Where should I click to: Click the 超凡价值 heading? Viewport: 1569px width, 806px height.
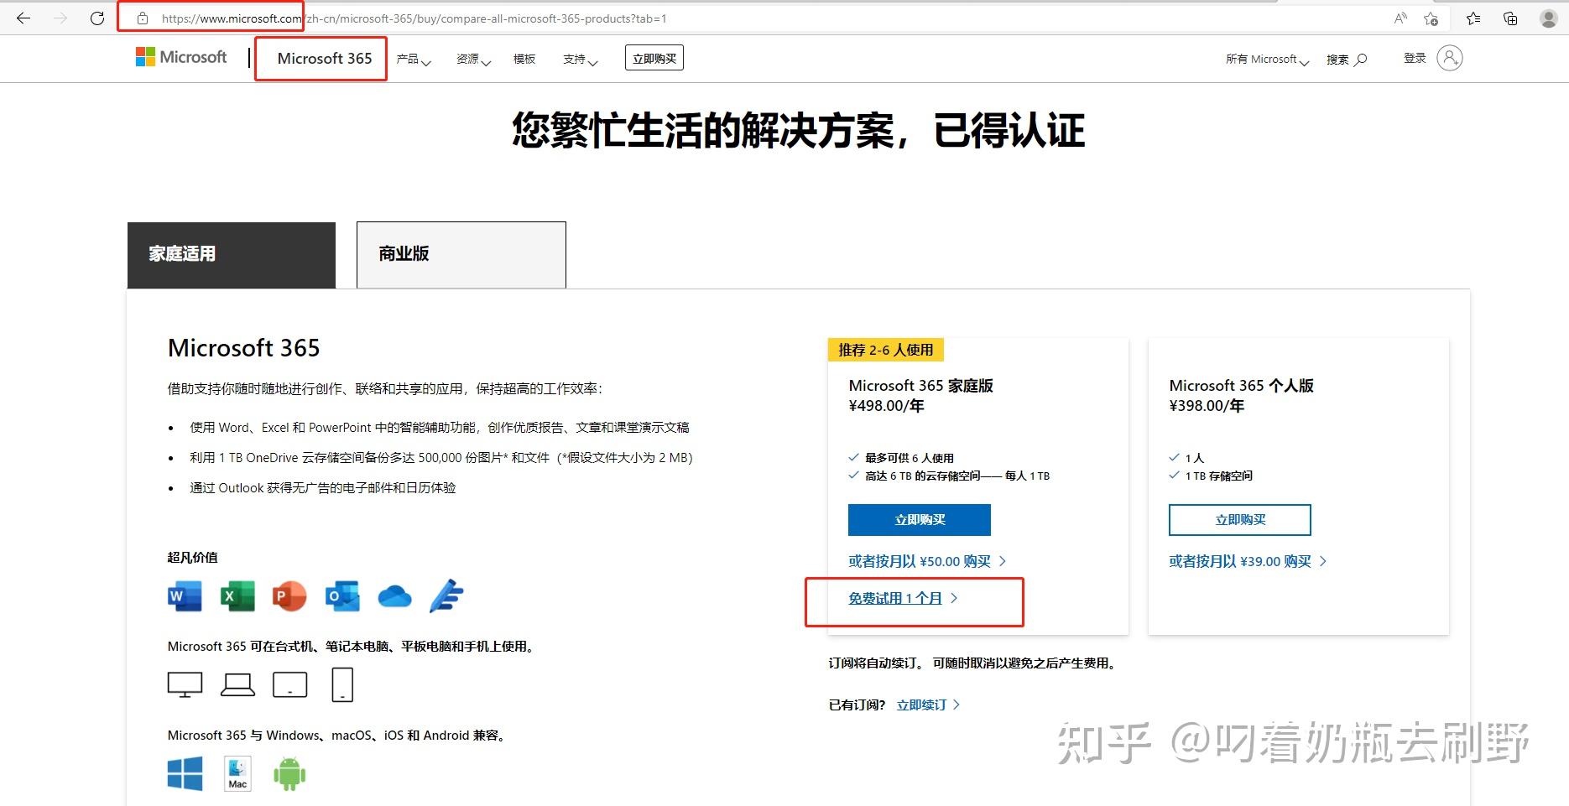pyautogui.click(x=192, y=557)
